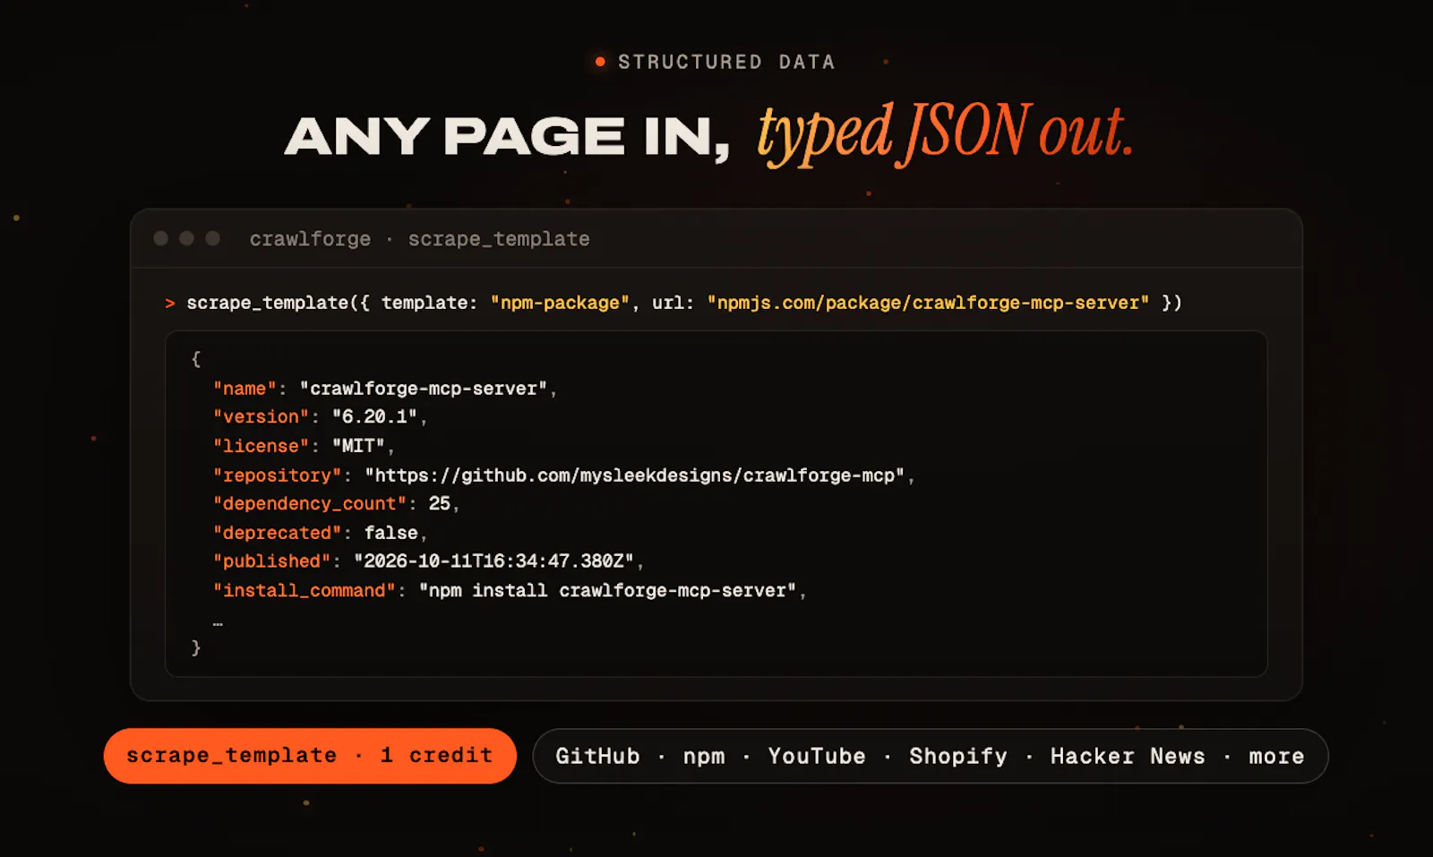Click the "published" JSON key
The width and height of the screenshot is (1433, 857).
click(x=271, y=561)
